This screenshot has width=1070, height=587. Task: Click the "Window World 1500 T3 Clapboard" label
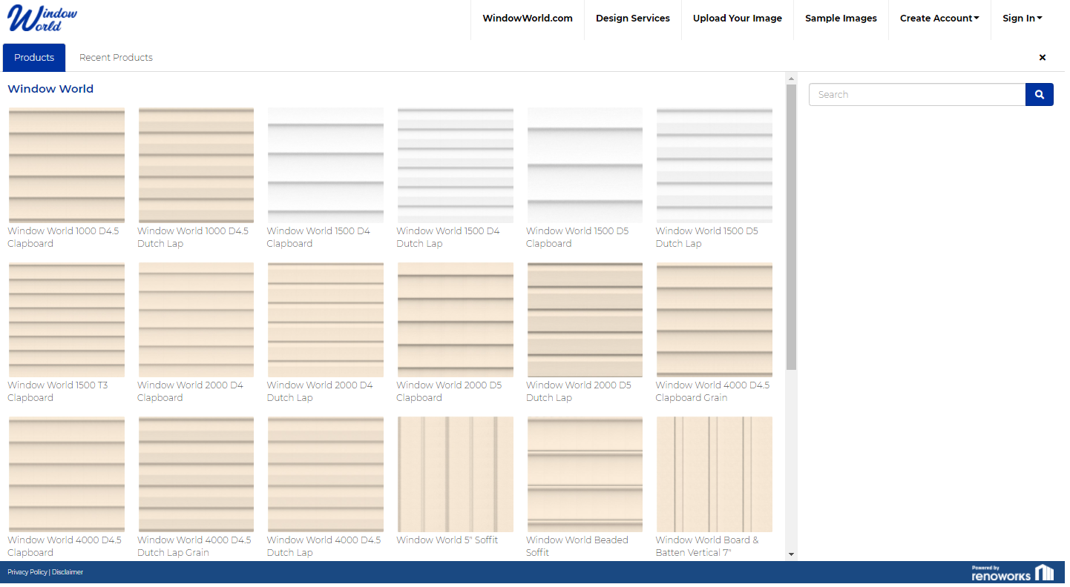[x=58, y=393]
